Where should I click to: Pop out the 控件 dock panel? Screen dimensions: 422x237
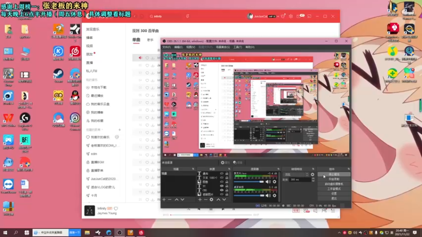[x=349, y=169]
